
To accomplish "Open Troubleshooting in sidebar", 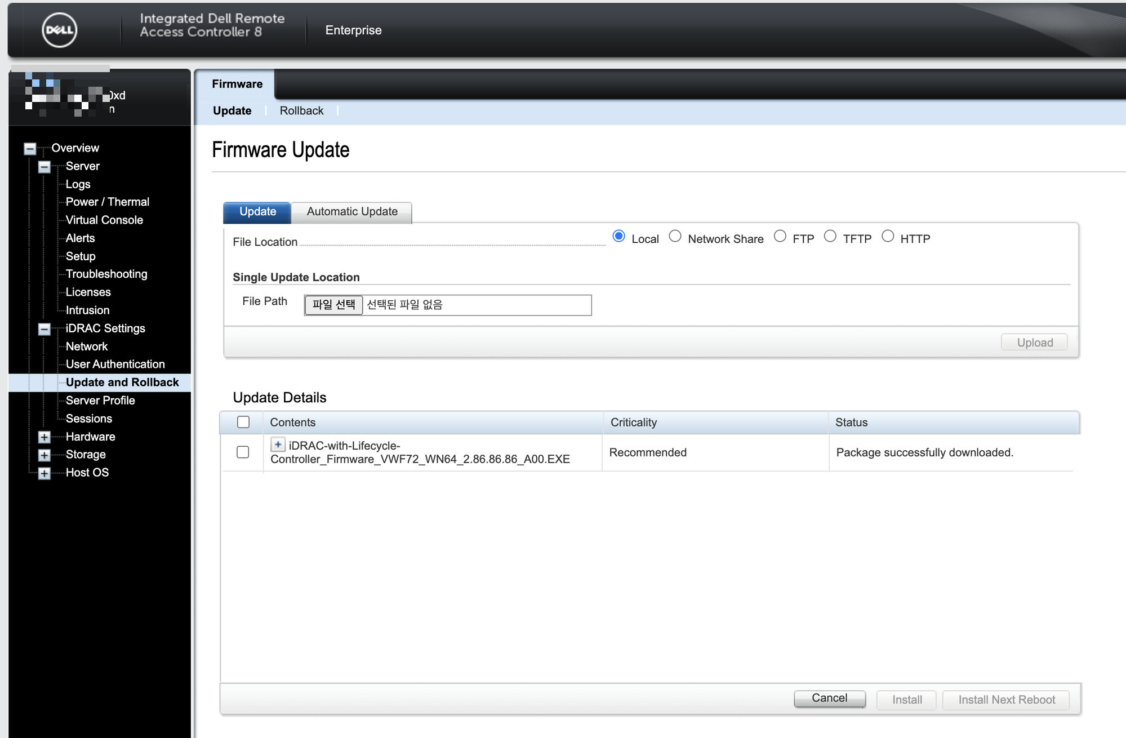I will point(106,274).
